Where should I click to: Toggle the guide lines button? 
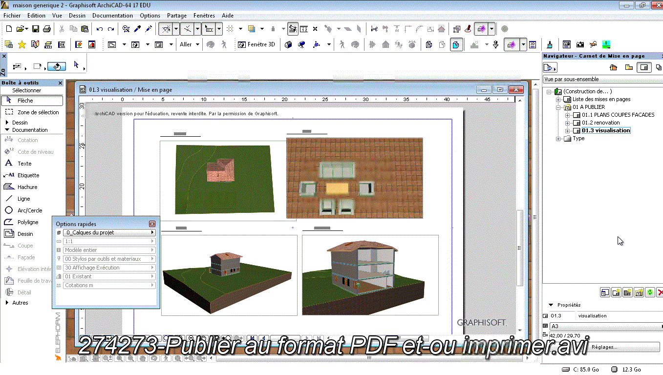tap(166, 29)
